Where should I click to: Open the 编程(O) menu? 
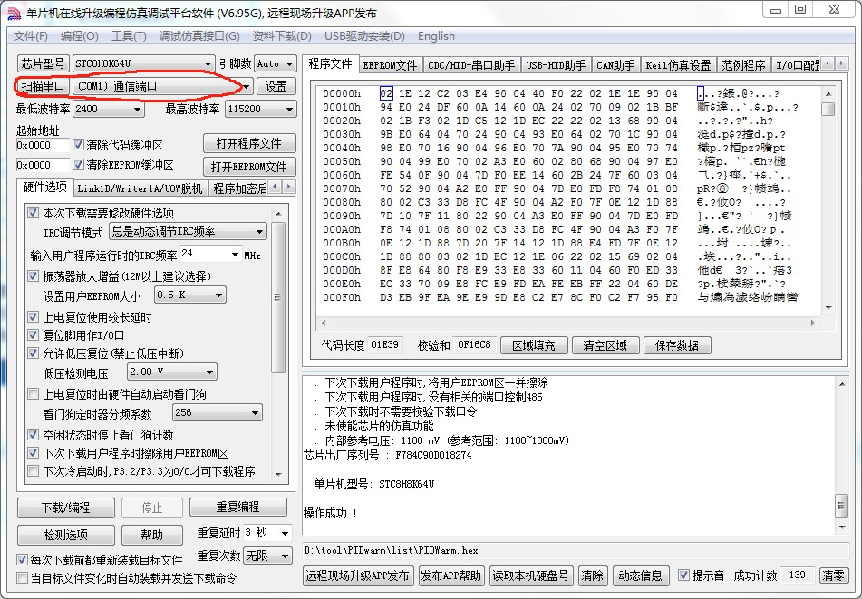[79, 36]
